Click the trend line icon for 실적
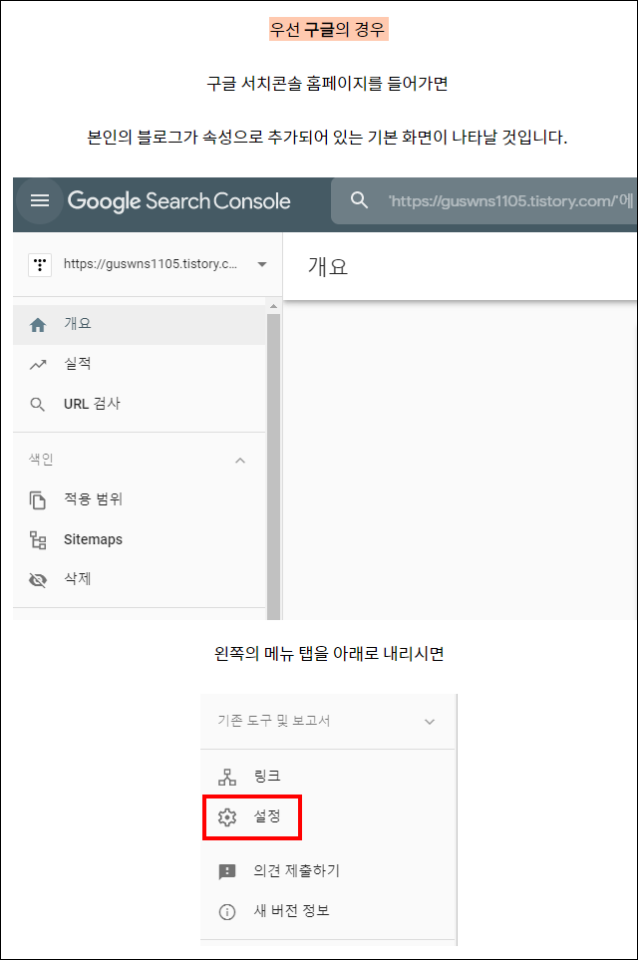Viewport: 638px width, 960px height. (38, 365)
